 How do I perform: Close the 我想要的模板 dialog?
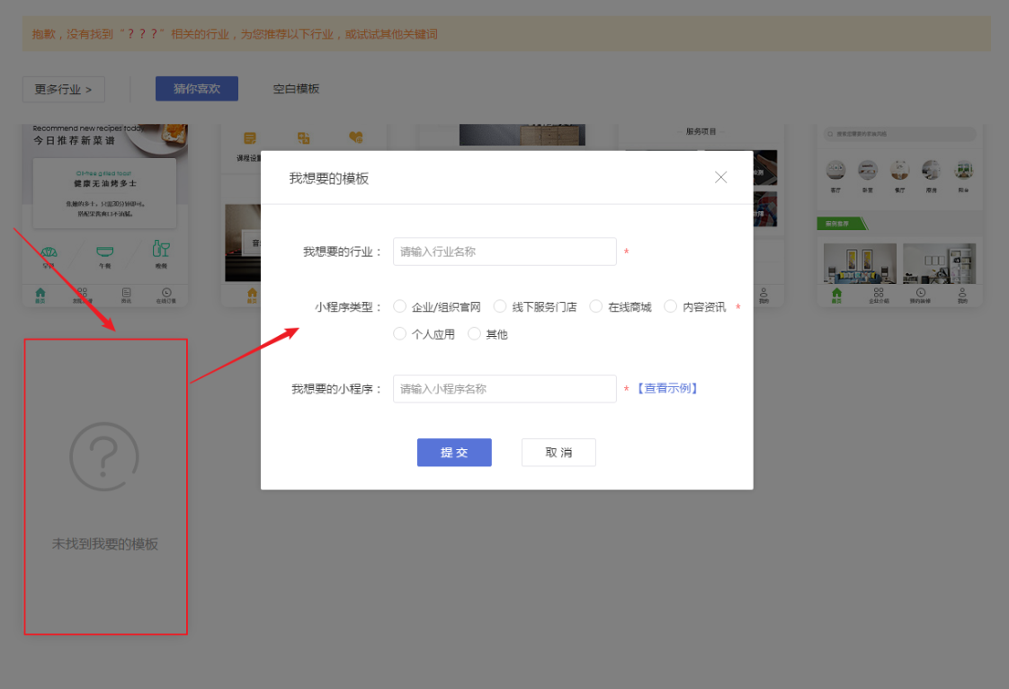click(720, 177)
